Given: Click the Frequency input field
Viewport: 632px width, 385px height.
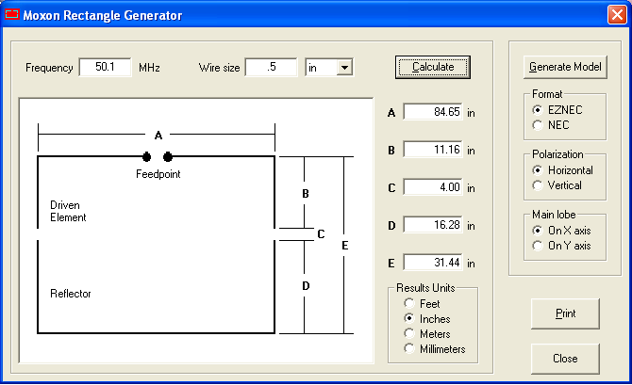Looking at the screenshot, I should click(106, 67).
